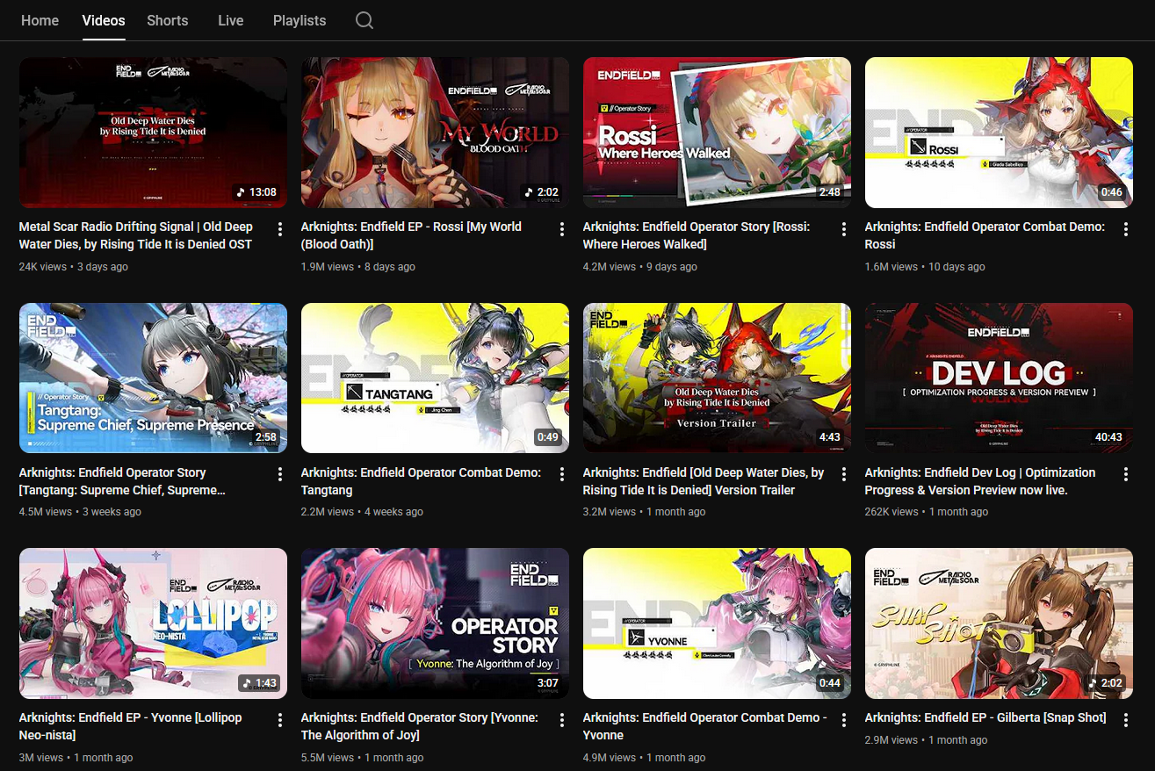Show options for Operator Combat Demo - Yvonne
Image resolution: width=1155 pixels, height=771 pixels.
coord(844,720)
